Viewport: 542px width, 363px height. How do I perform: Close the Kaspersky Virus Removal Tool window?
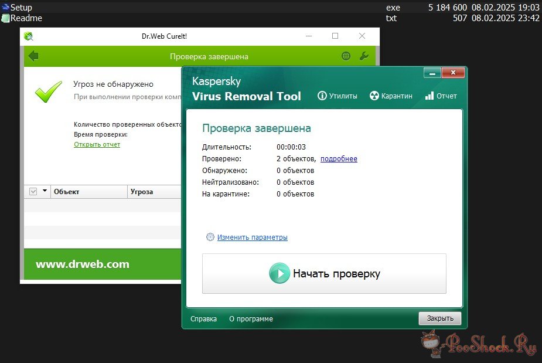[x=453, y=73]
